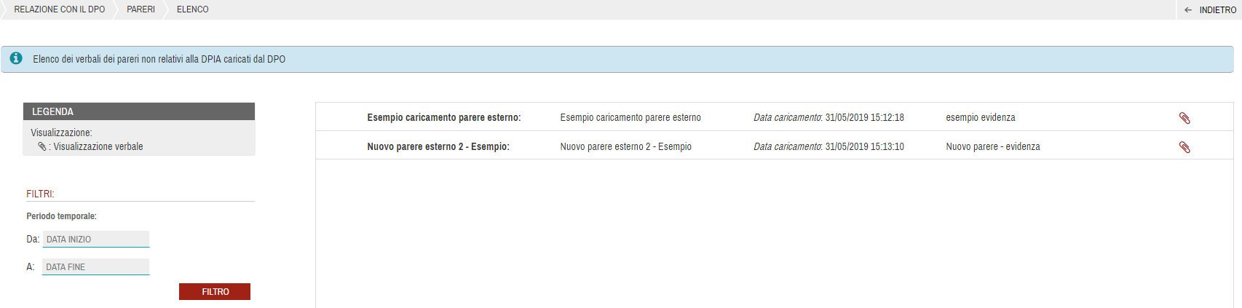1242x308 pixels.
Task: Open attachment for Esempio caricamento parere esterno
Action: point(1184,118)
